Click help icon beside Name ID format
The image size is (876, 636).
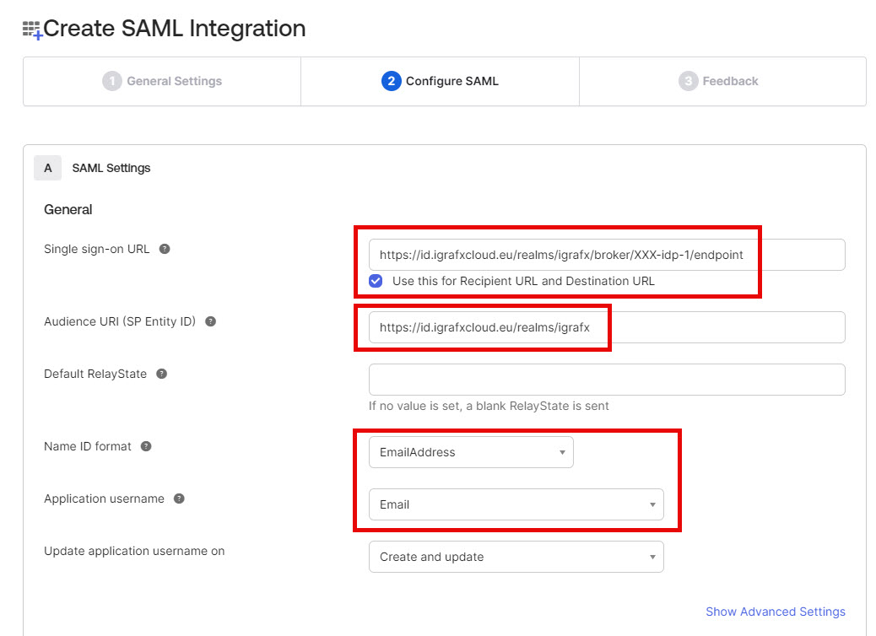coord(146,446)
